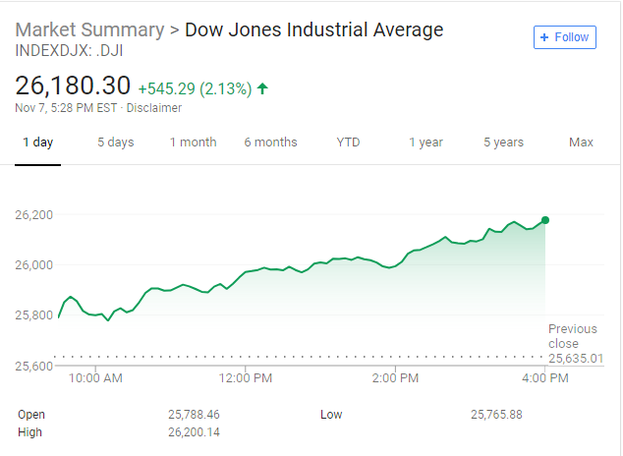This screenshot has width=623, height=456.
Task: Click the Dow Jones Industrial Average title
Action: tap(314, 29)
